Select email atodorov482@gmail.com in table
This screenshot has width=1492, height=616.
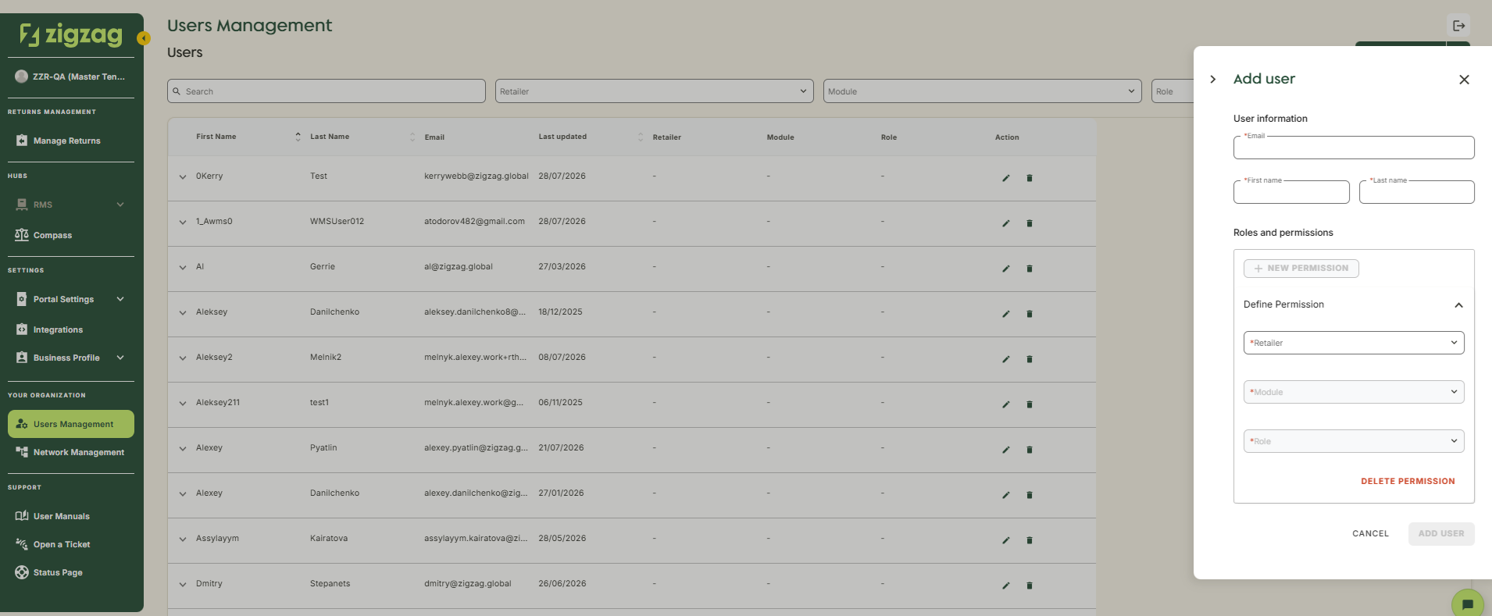[x=474, y=222]
